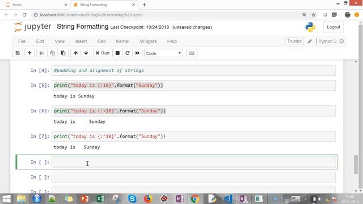Click the notebook vertical scrollbar thumb
The image size is (363, 204).
(x=356, y=164)
